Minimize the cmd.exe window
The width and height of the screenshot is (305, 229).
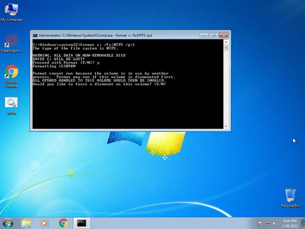tap(204, 35)
